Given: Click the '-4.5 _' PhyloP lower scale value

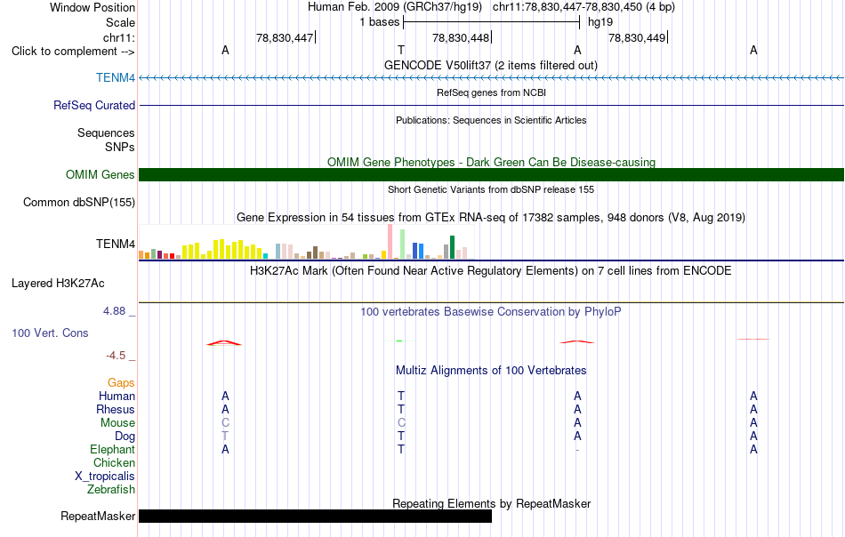Looking at the screenshot, I should (x=120, y=356).
